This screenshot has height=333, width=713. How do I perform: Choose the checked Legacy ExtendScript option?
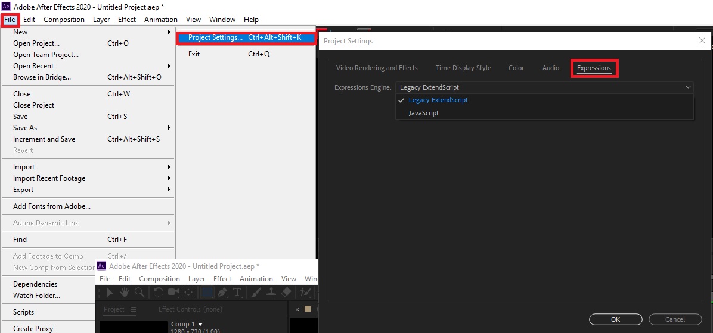(438, 100)
